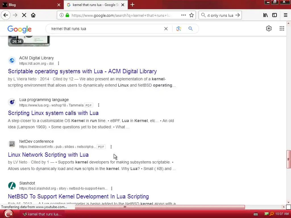Click the NetDev conference favicon

click(x=12, y=144)
